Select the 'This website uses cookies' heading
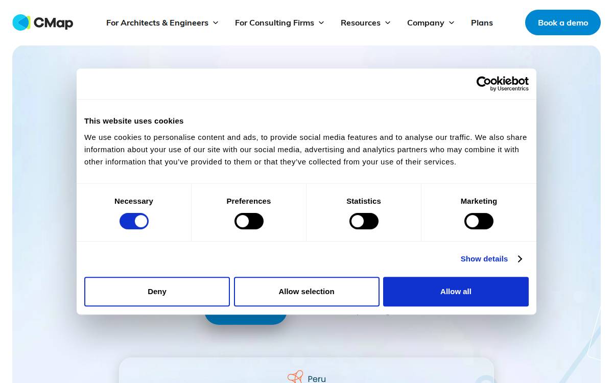 [x=134, y=121]
